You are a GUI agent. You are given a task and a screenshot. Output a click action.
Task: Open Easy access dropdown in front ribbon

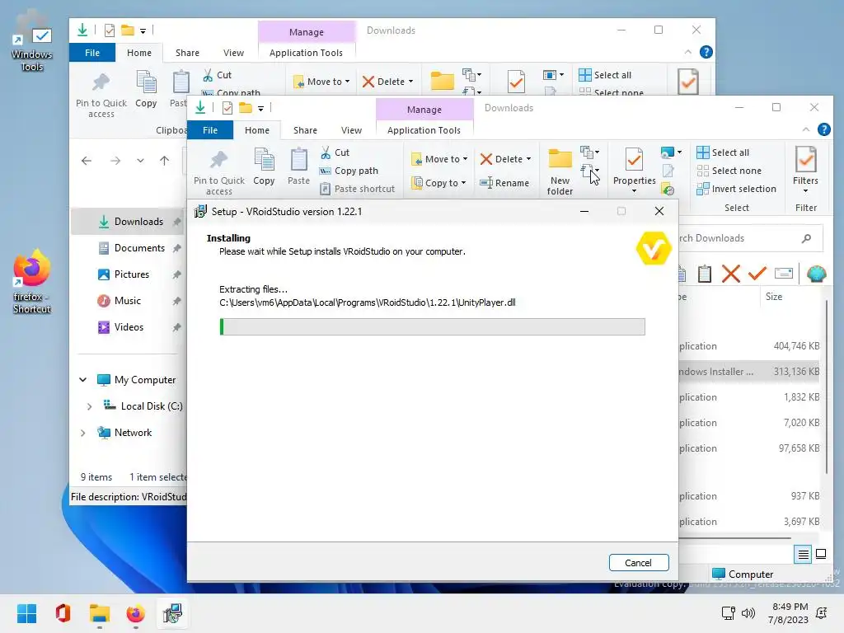(x=589, y=171)
